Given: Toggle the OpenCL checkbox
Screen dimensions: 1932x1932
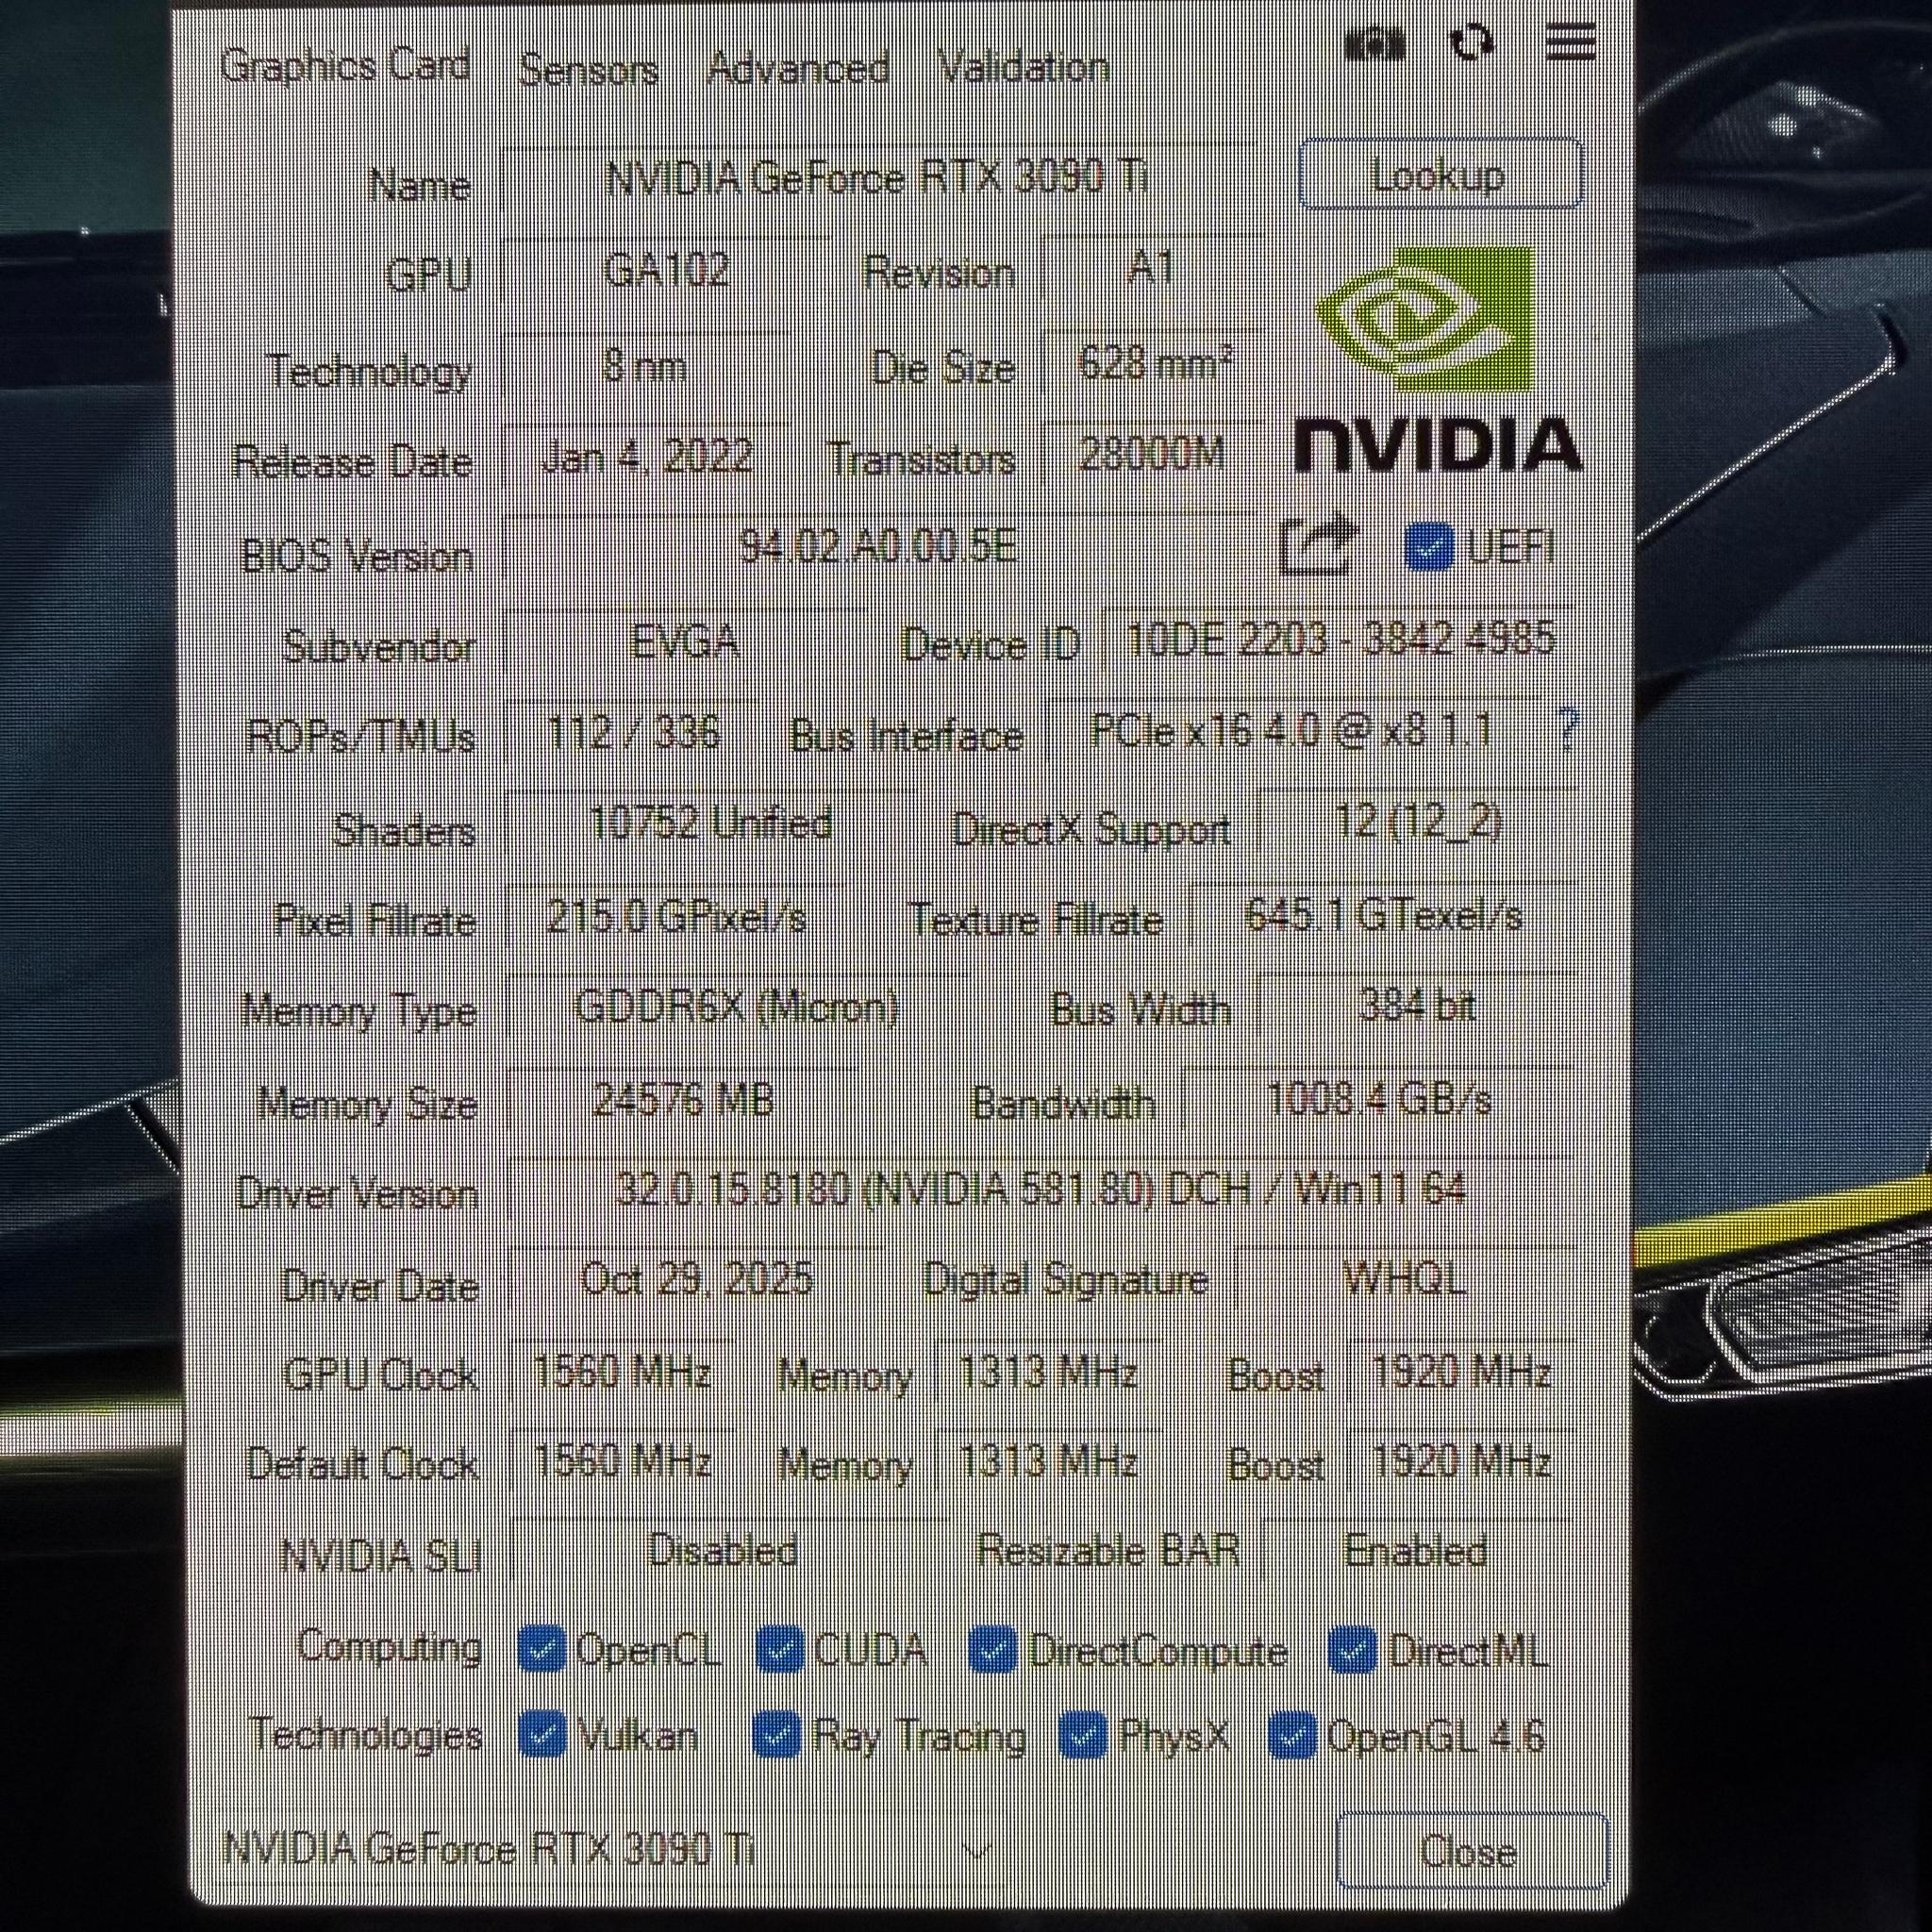Looking at the screenshot, I should pyautogui.click(x=543, y=1649).
